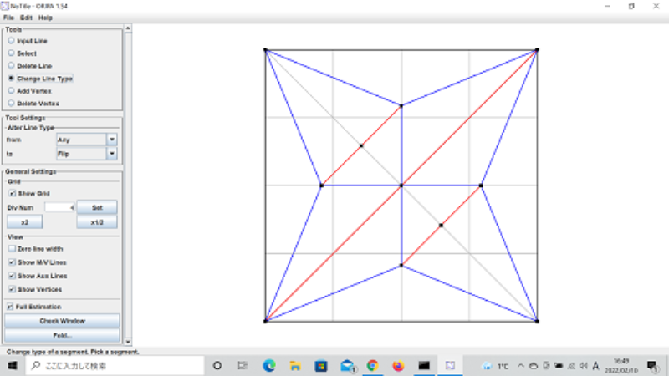Choose the Delete Line radio button
This screenshot has width=669, height=376.
11,65
